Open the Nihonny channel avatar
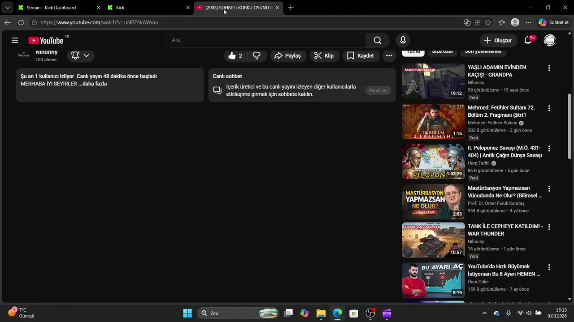The height and width of the screenshot is (322, 574). tap(24, 55)
